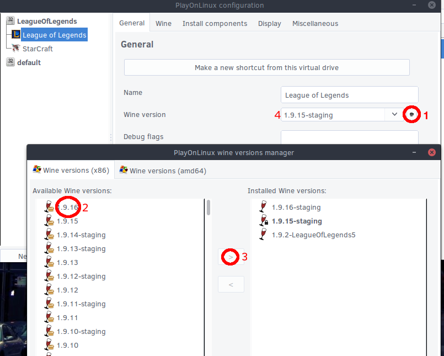444x356 pixels.
Task: Click wine glass icon beside installed 1.9.16-staging
Action: tap(263, 206)
